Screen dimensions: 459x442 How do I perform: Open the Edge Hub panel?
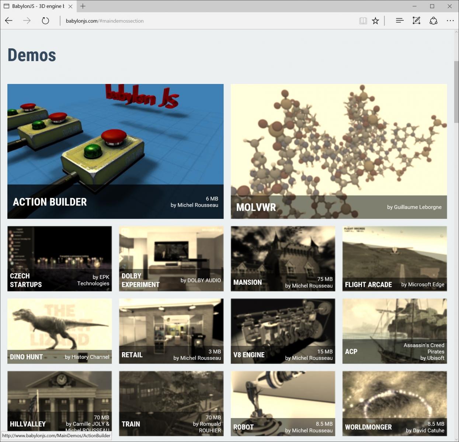coord(400,21)
